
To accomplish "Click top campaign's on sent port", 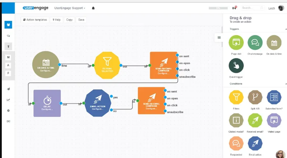I will (x=177, y=55).
